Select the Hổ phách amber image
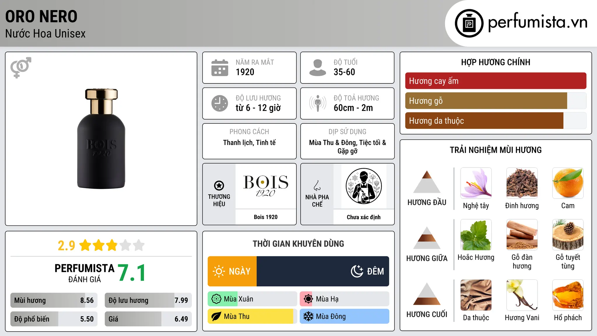The image size is (597, 336). pyautogui.click(x=568, y=295)
